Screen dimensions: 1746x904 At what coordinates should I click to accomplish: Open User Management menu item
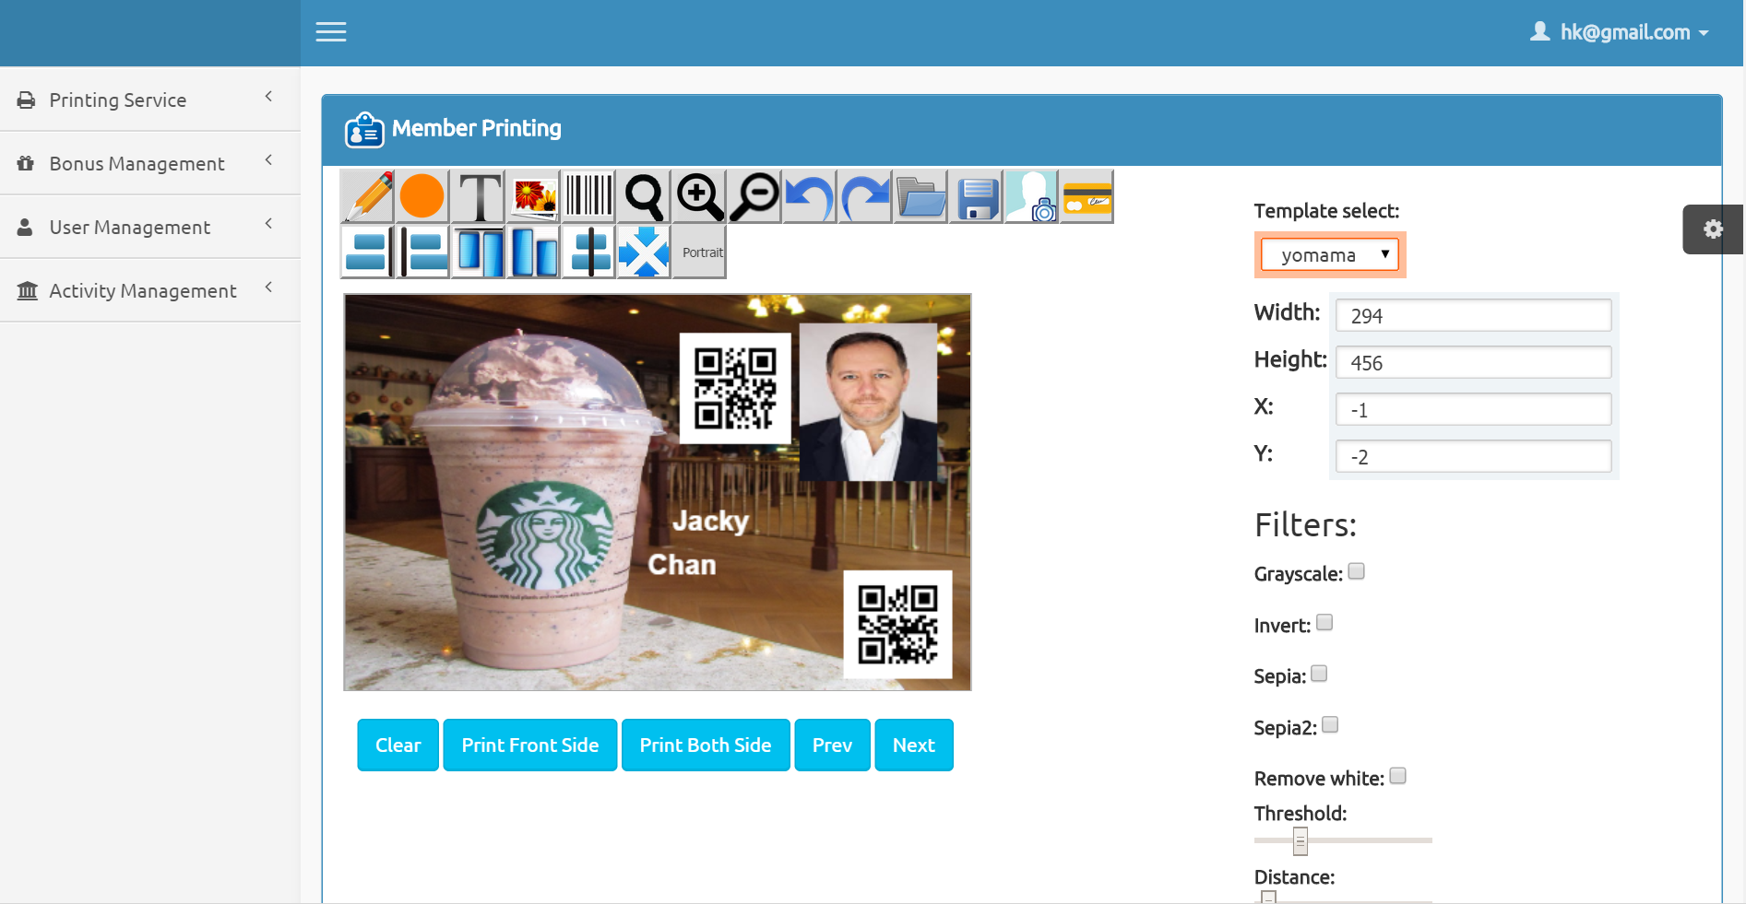[150, 227]
